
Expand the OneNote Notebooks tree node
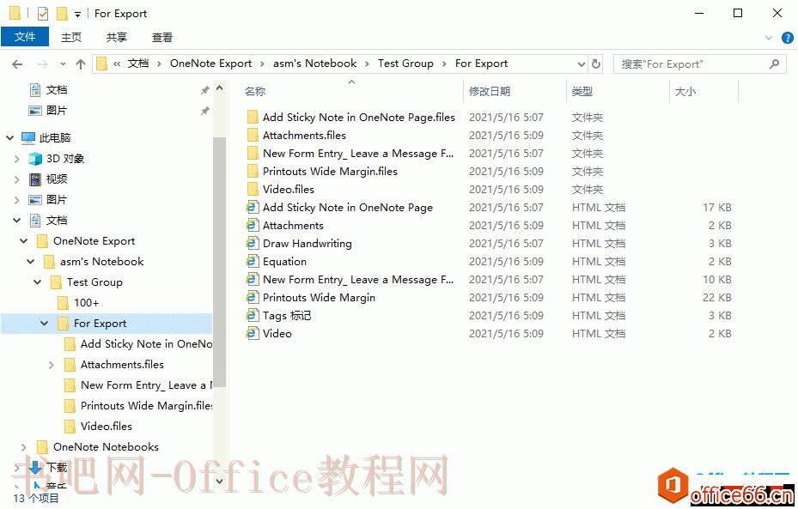pyautogui.click(x=24, y=447)
